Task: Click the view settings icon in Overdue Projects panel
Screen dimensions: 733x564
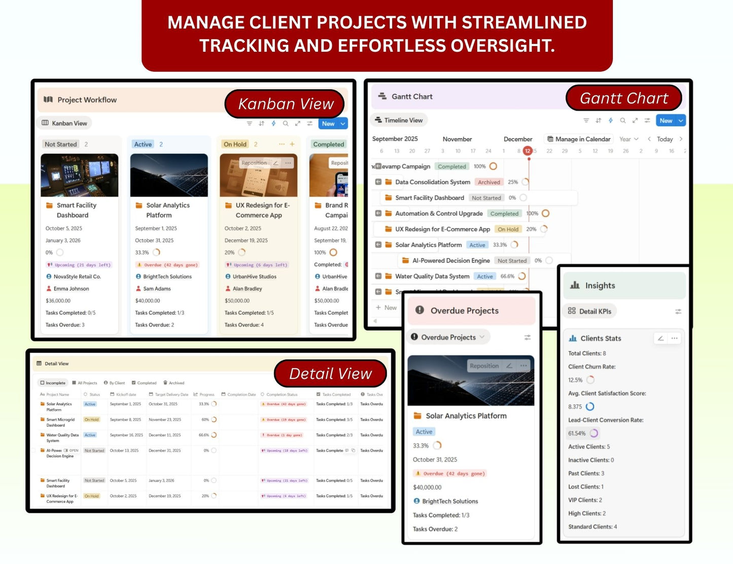Action: click(528, 337)
